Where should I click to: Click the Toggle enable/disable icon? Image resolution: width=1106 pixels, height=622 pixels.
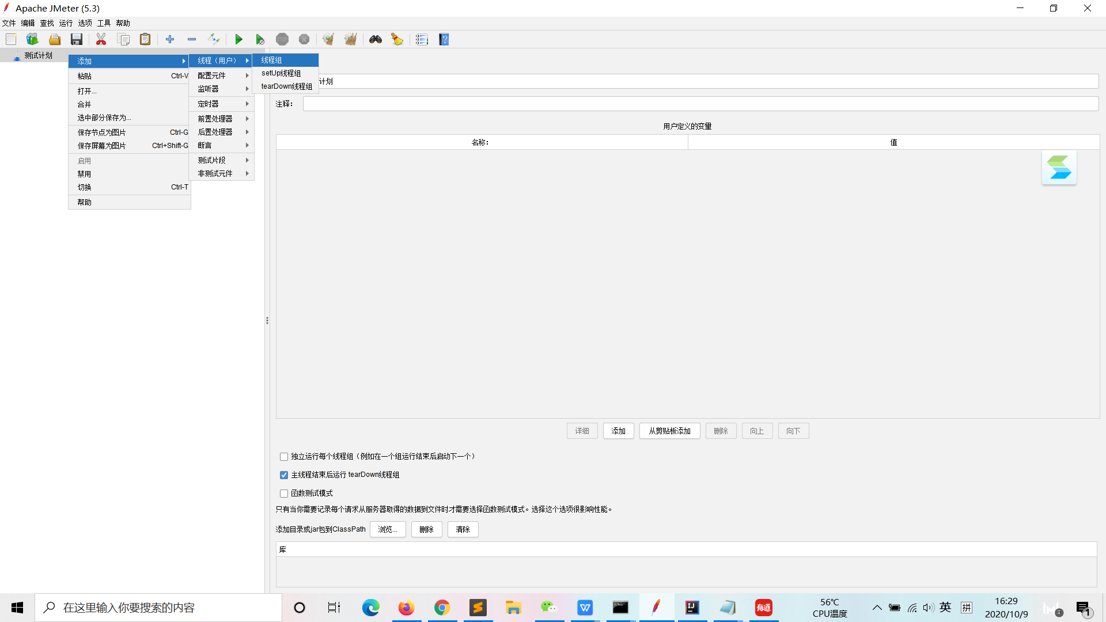214,39
